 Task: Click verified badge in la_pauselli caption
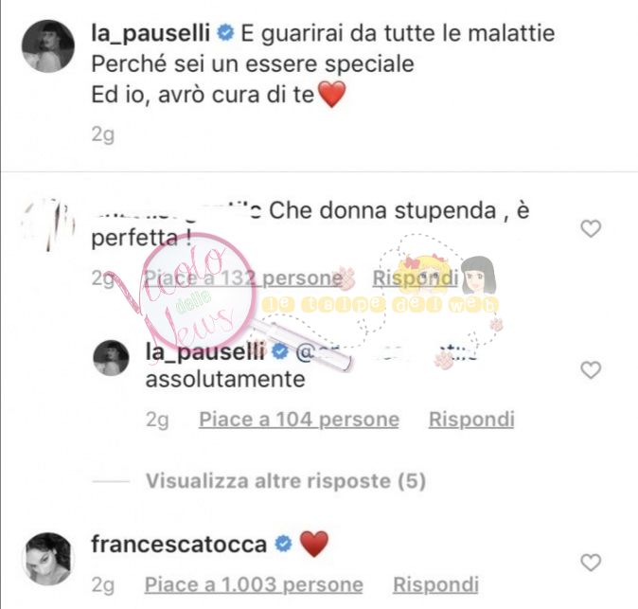(x=225, y=33)
